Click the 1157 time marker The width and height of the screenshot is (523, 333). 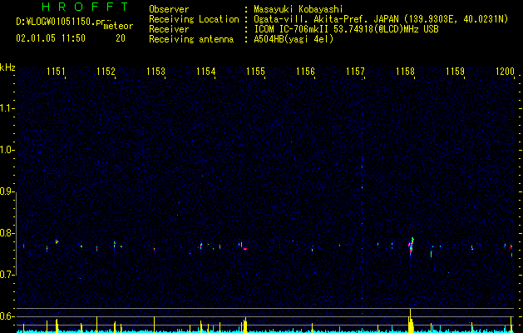click(x=355, y=72)
